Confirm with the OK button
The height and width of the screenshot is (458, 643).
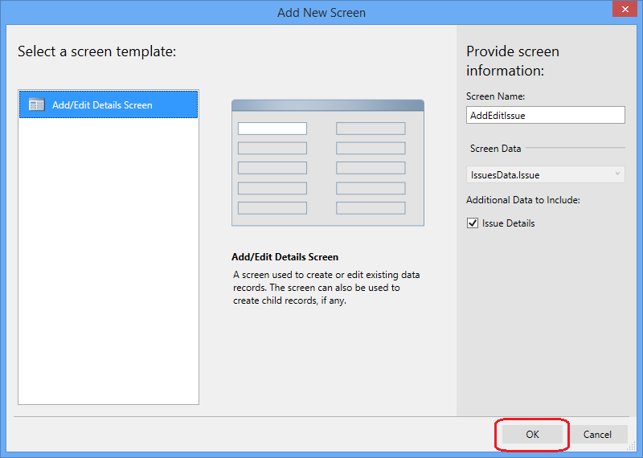pyautogui.click(x=532, y=434)
